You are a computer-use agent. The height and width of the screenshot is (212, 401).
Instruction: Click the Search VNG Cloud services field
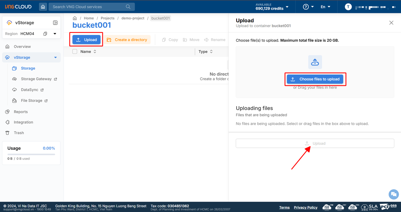(x=87, y=7)
